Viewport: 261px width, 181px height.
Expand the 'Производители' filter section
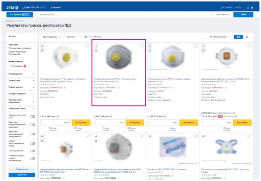(21, 74)
